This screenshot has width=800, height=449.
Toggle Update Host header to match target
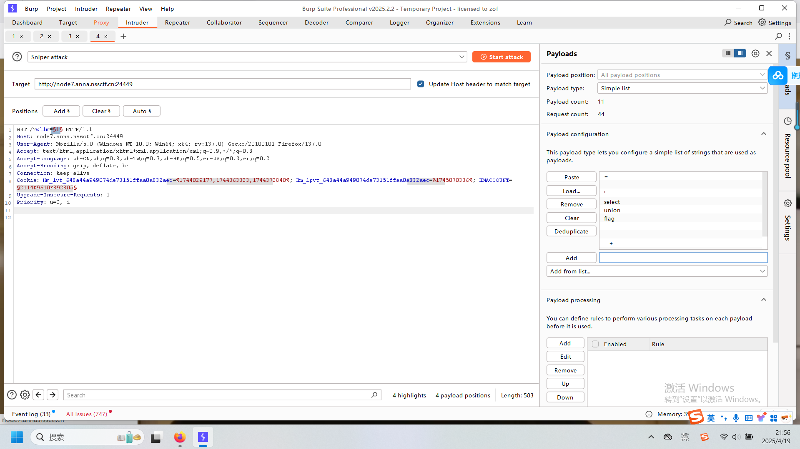pos(421,84)
